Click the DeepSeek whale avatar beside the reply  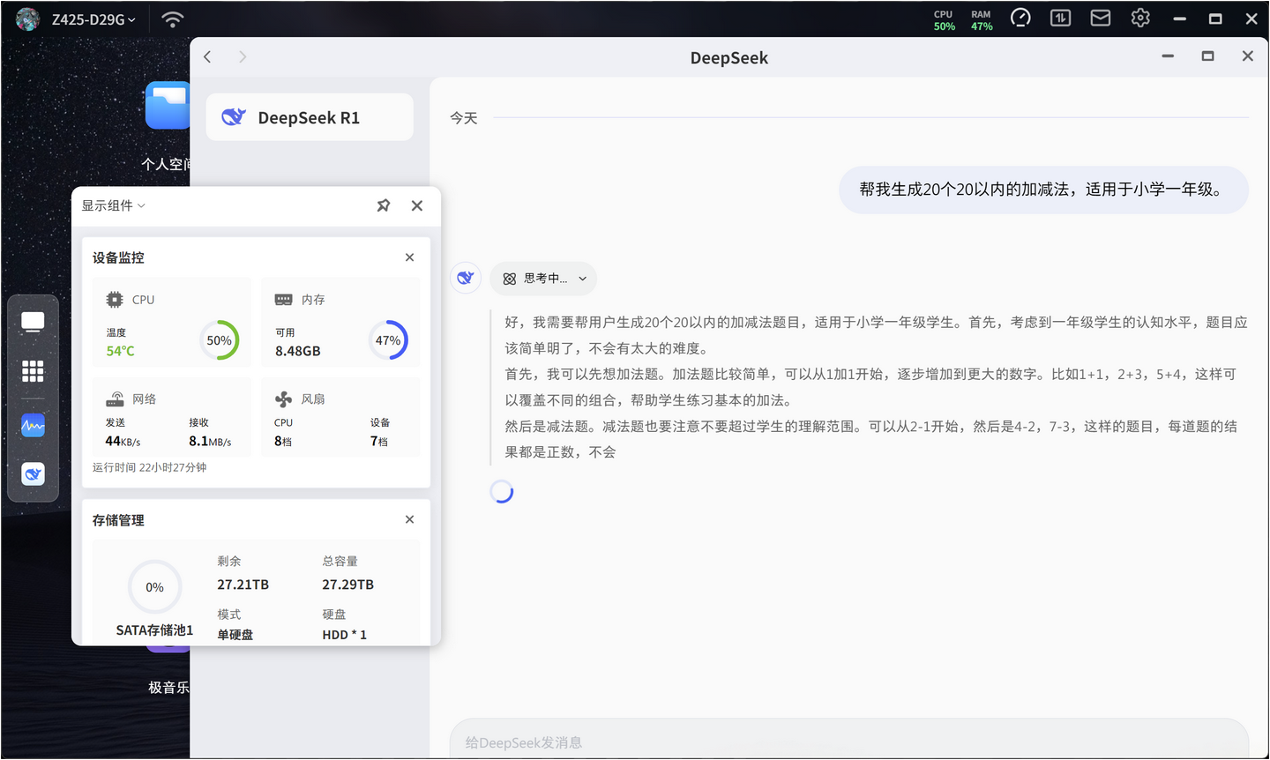coord(466,278)
